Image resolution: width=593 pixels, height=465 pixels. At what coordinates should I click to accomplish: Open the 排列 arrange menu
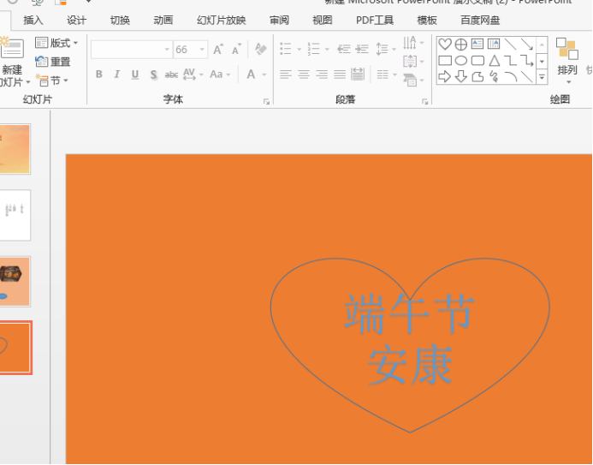(567, 61)
